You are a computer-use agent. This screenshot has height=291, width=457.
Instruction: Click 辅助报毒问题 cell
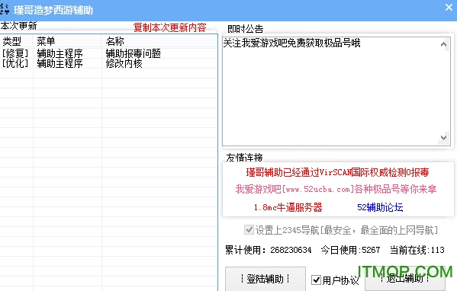[x=134, y=53]
